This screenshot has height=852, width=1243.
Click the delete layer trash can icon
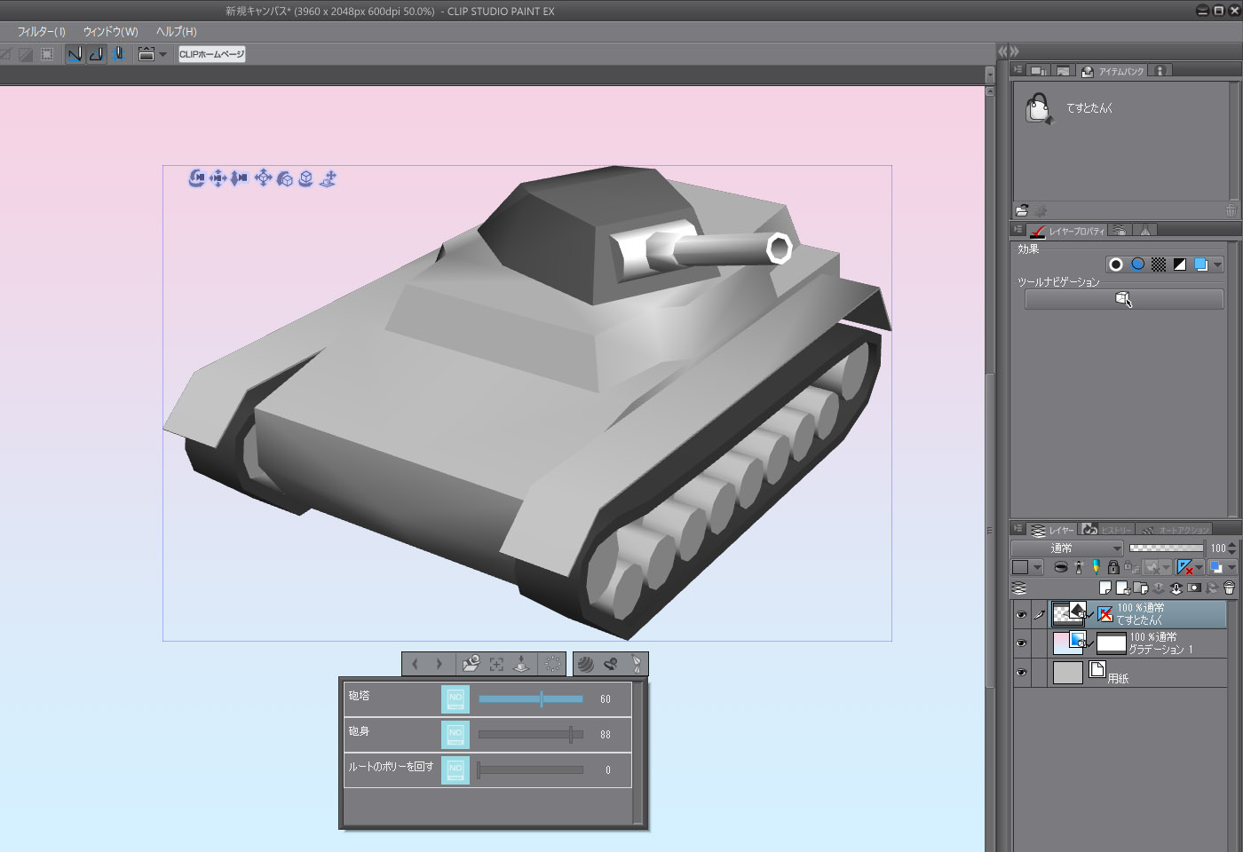[1229, 588]
